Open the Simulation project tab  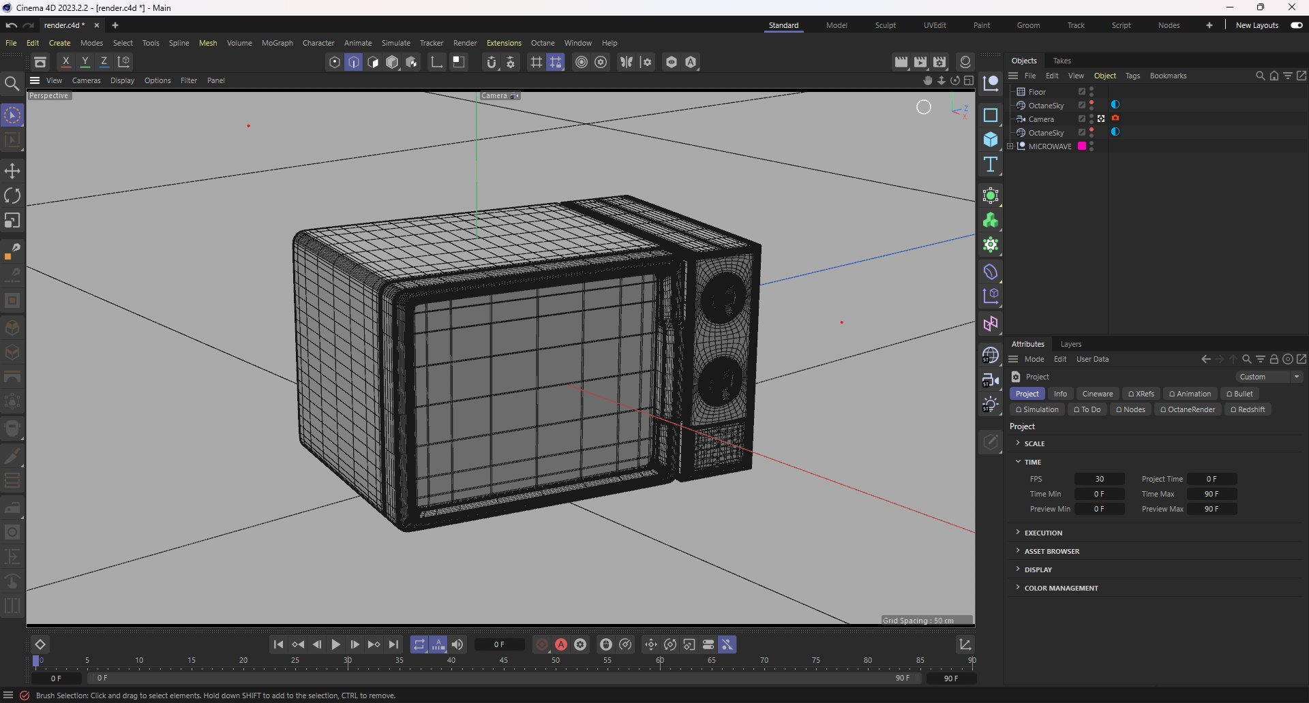[x=1037, y=409]
